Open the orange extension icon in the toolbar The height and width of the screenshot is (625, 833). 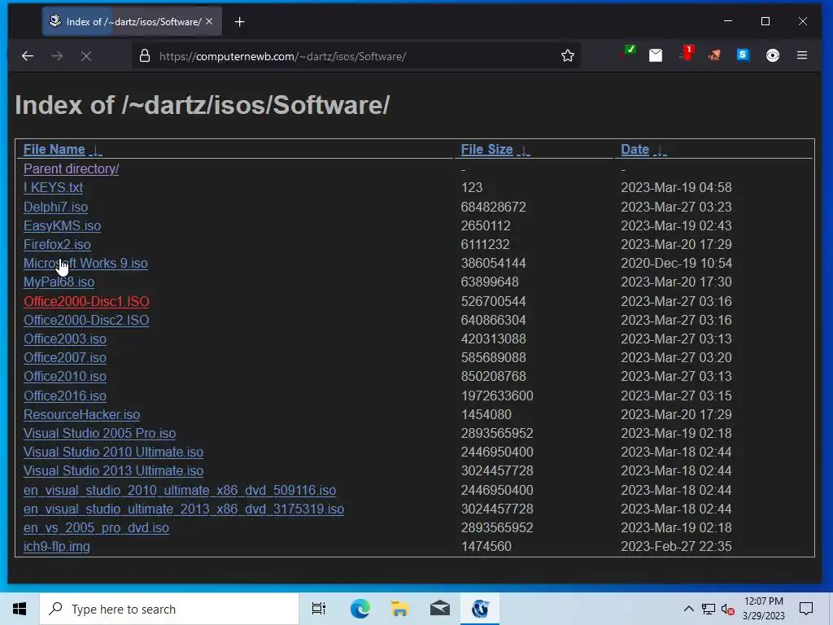point(714,55)
